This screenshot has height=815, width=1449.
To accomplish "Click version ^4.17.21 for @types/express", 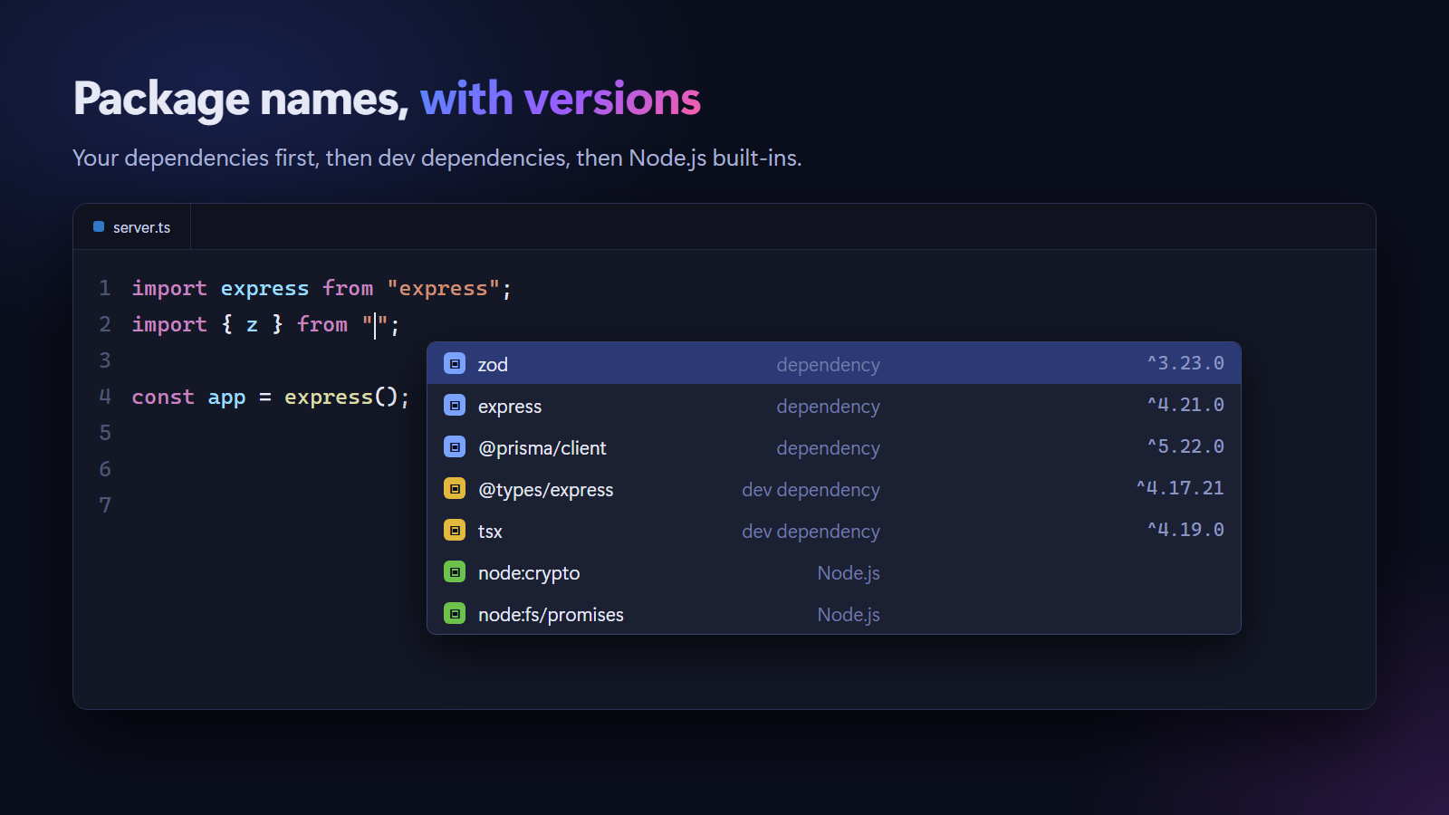I will pos(1180,488).
